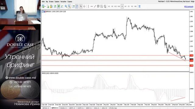The image size is (195, 109).
Task: Switch chart to bar chart view
Action: [x=55, y=6]
